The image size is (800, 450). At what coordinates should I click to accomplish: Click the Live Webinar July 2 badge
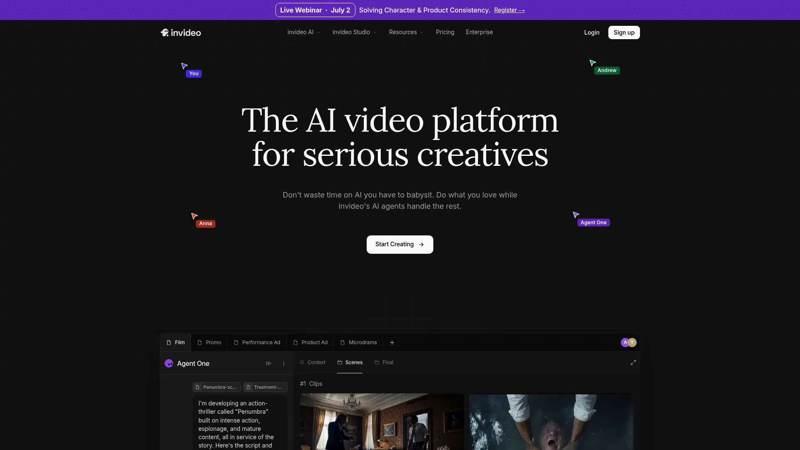coord(315,10)
